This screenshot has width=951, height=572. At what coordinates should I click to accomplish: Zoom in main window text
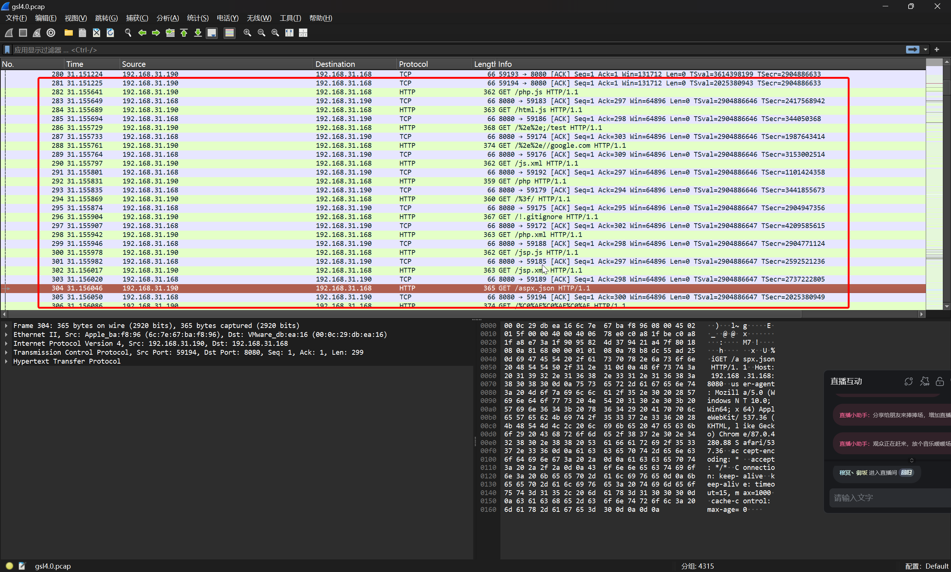click(247, 33)
